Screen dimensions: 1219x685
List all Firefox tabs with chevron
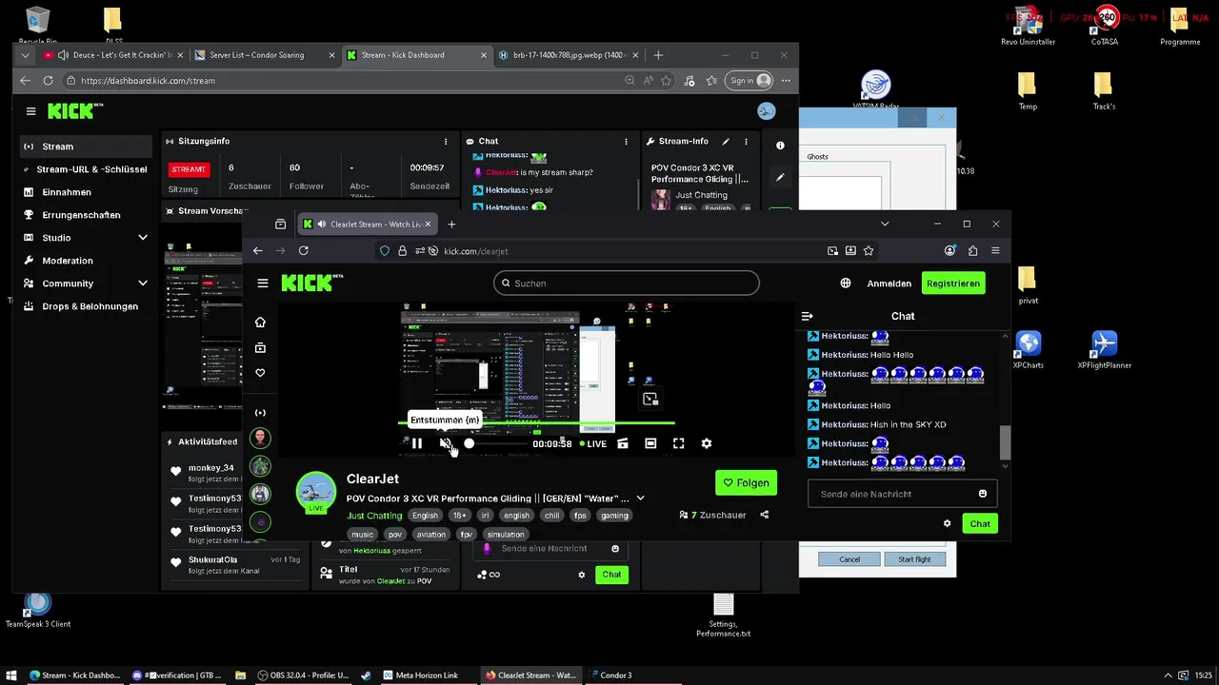(x=885, y=224)
